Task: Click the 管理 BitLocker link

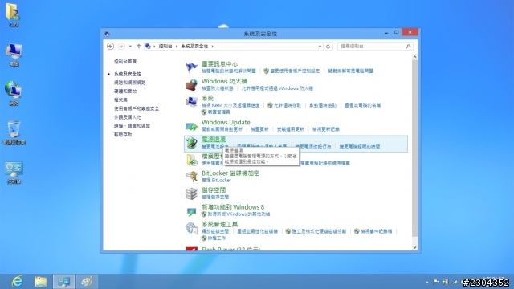Action: click(216, 180)
